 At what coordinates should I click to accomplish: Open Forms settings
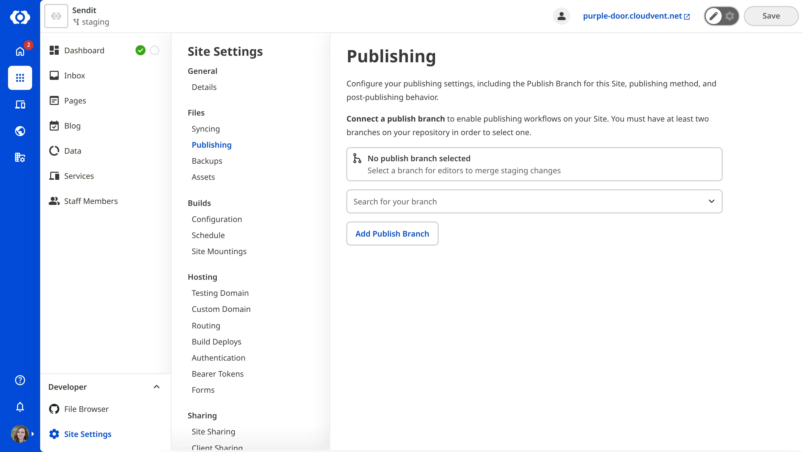point(203,390)
